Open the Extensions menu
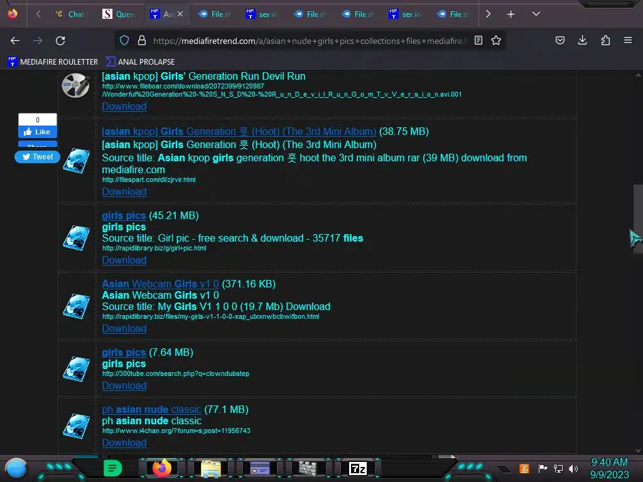Screen dimensions: 643x482 [605, 41]
